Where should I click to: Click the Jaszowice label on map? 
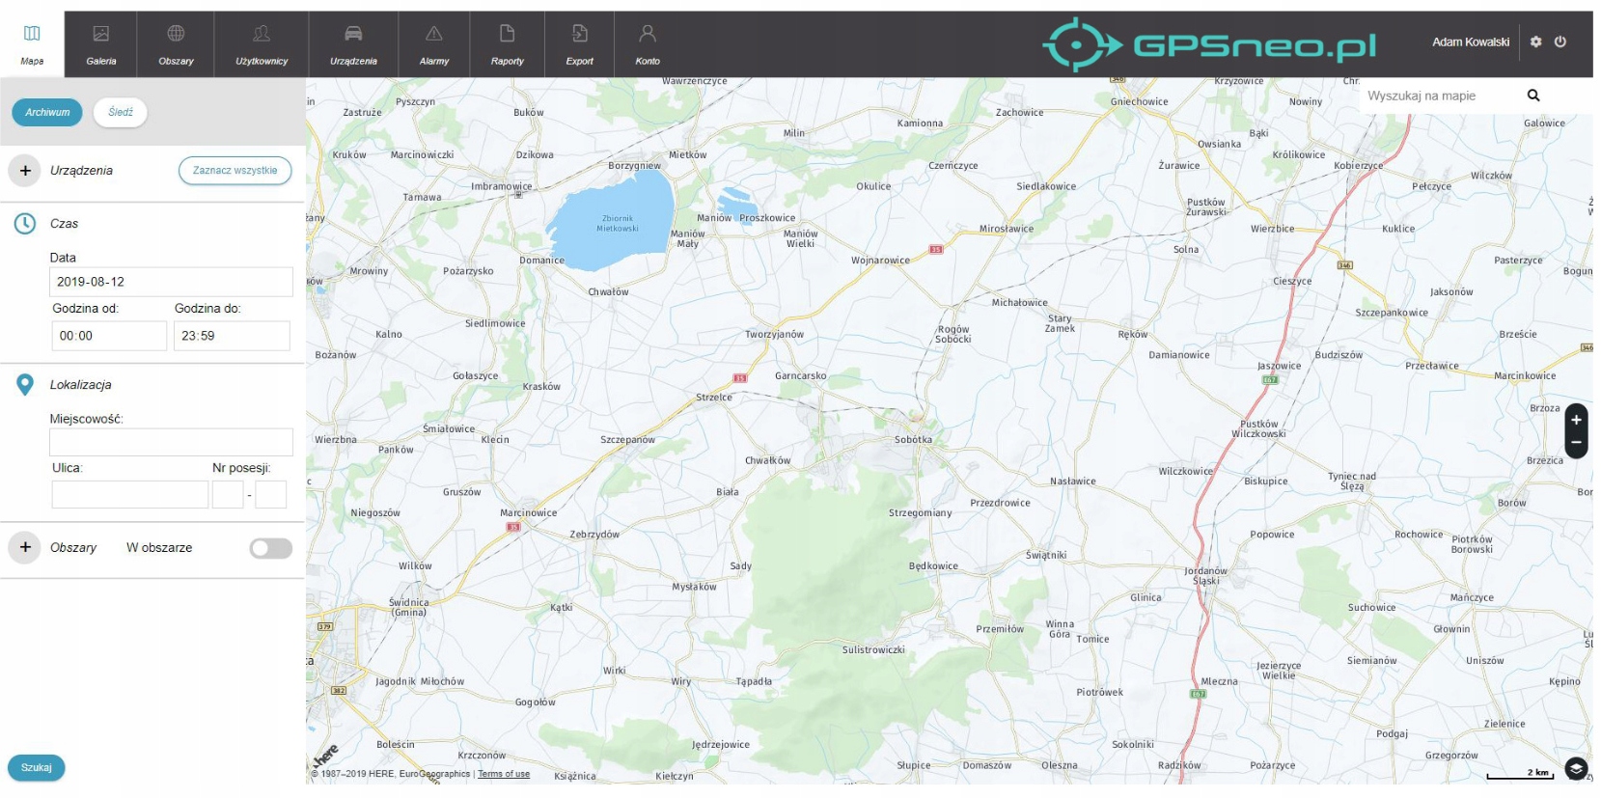1279,367
